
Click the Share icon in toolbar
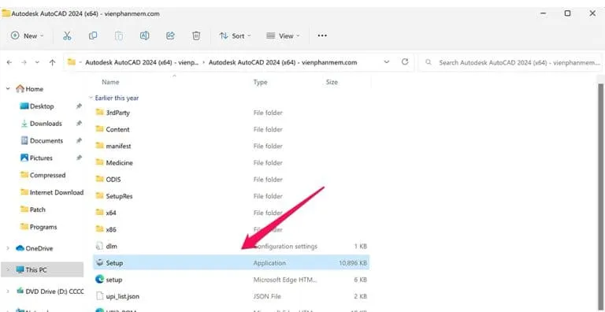pyautogui.click(x=170, y=36)
